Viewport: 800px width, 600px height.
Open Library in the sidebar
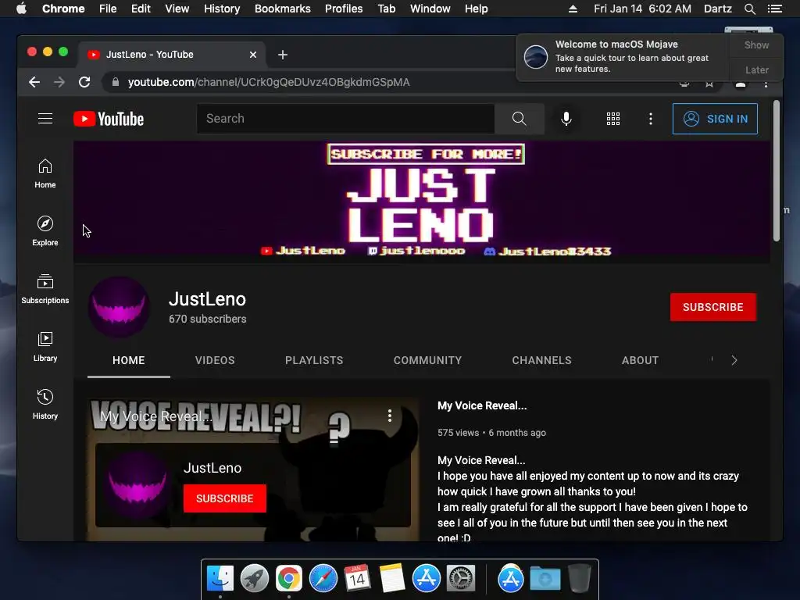(x=45, y=346)
